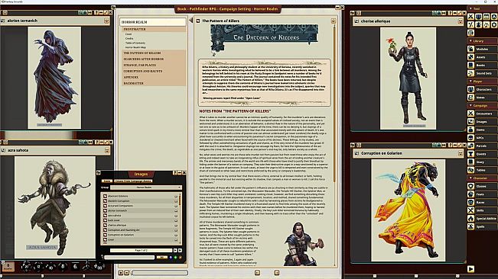Open the calendar tool icon

[x=487, y=17]
